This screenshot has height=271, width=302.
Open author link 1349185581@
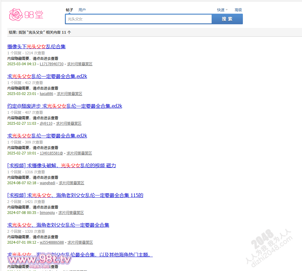tap(51, 153)
